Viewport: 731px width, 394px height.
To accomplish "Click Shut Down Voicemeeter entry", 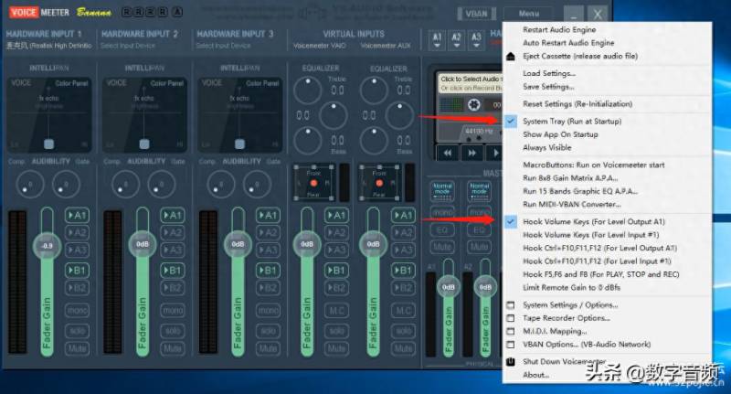I will point(564,361).
